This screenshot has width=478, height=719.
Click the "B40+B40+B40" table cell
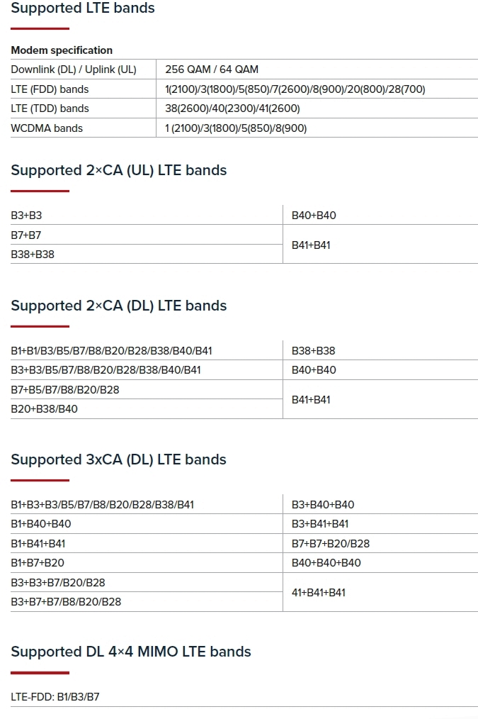326,563
